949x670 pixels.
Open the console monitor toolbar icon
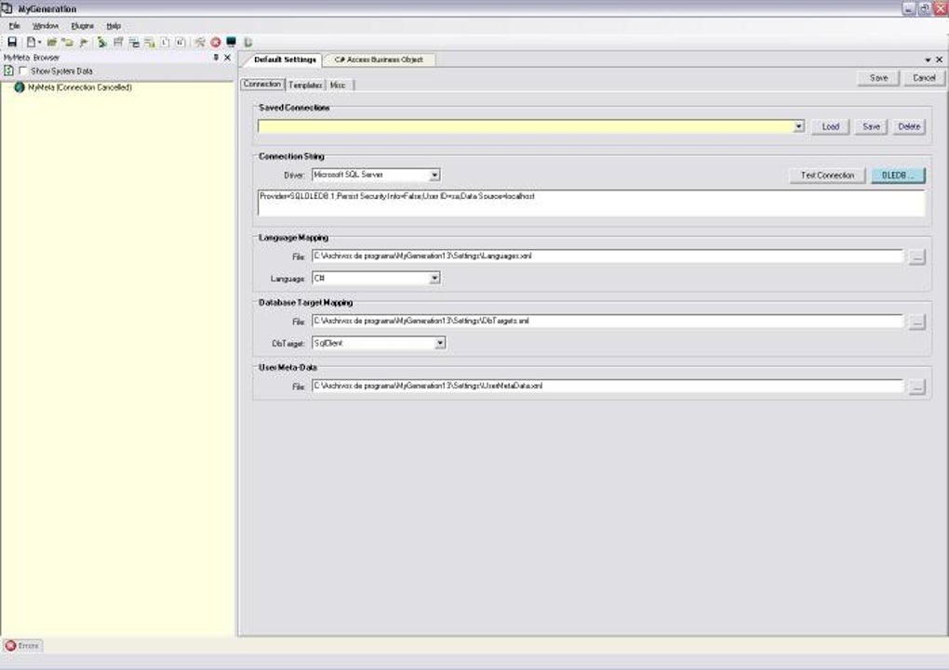click(231, 42)
